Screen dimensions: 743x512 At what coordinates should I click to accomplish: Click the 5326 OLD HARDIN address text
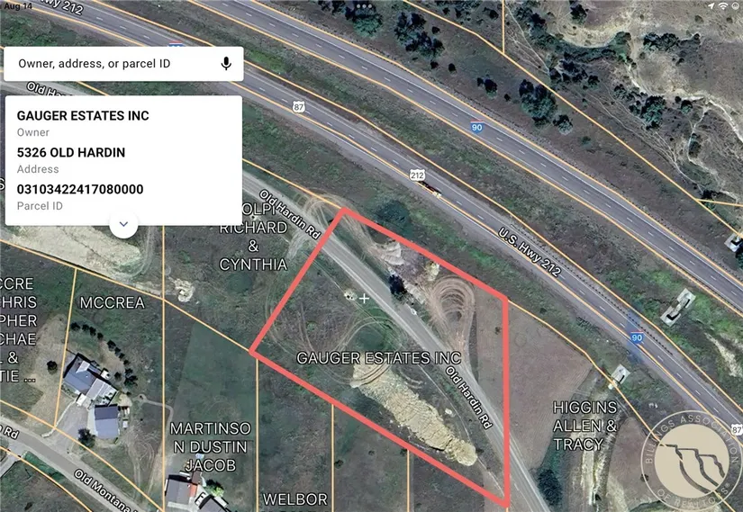[x=71, y=152]
